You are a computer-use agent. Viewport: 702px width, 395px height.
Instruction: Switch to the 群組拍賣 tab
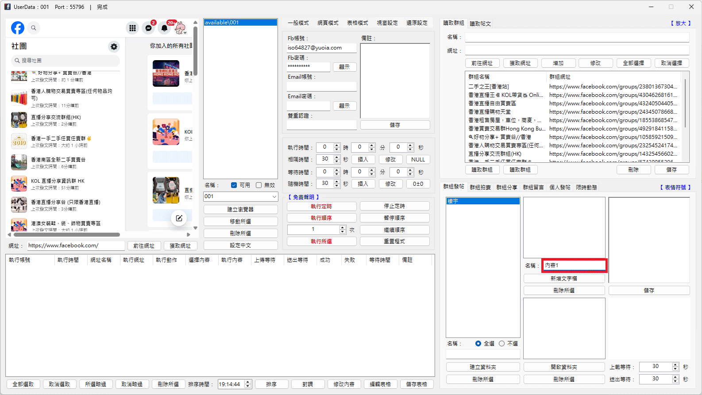tap(480, 188)
